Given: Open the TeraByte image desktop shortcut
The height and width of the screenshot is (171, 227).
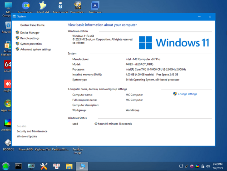Looking at the screenshot, I should point(78,151).
